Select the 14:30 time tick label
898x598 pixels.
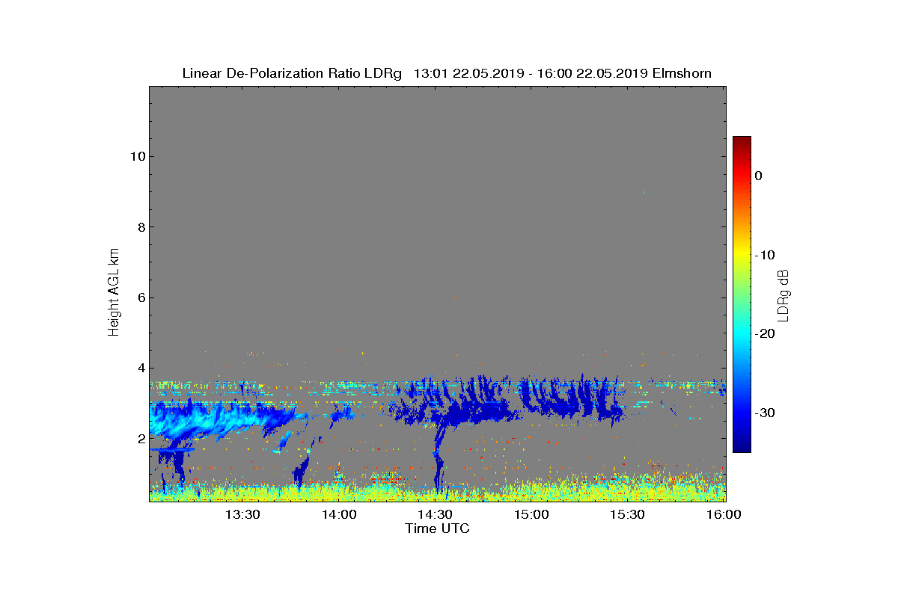point(435,514)
